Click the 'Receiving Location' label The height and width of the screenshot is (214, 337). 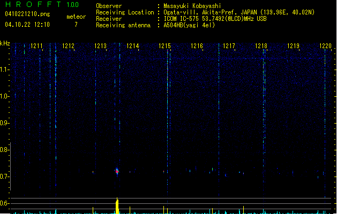point(125,12)
